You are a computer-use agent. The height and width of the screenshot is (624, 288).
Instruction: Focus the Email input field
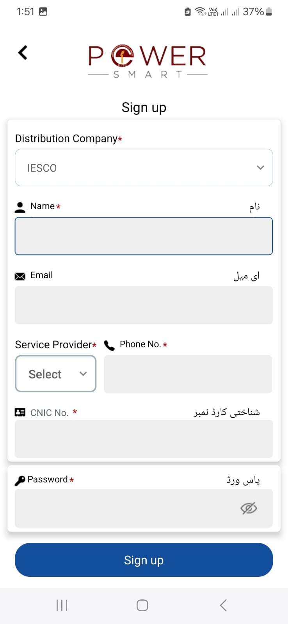[144, 305]
